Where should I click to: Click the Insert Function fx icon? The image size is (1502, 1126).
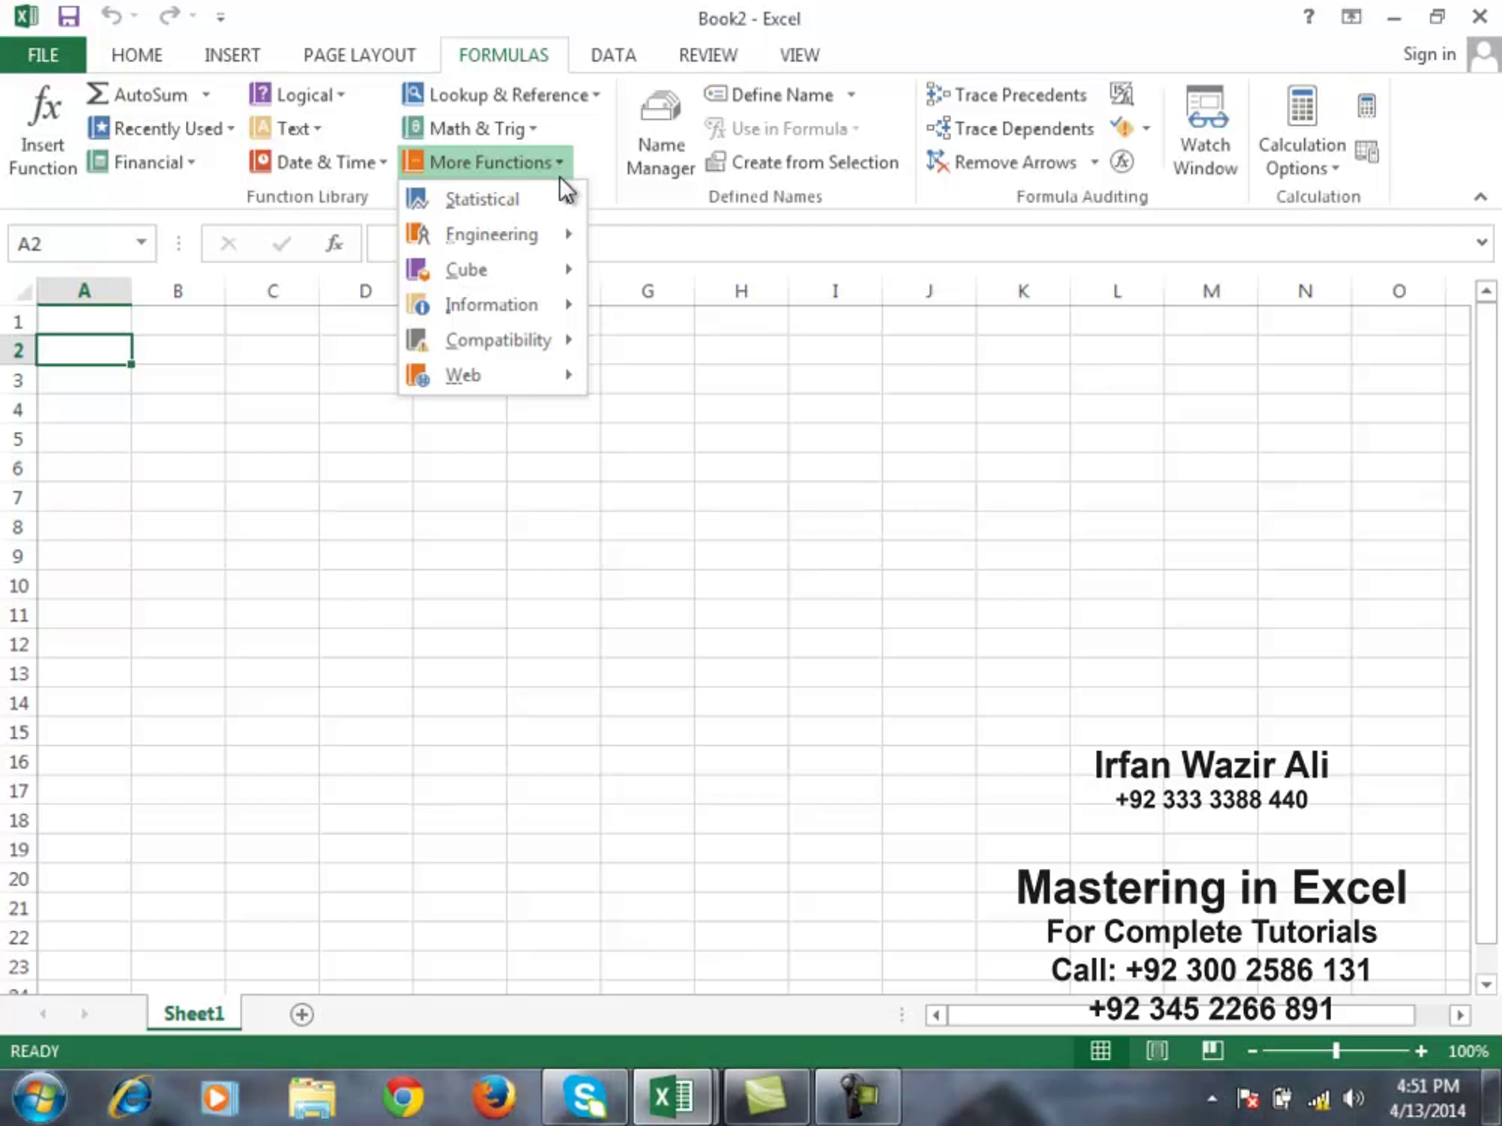click(x=45, y=106)
